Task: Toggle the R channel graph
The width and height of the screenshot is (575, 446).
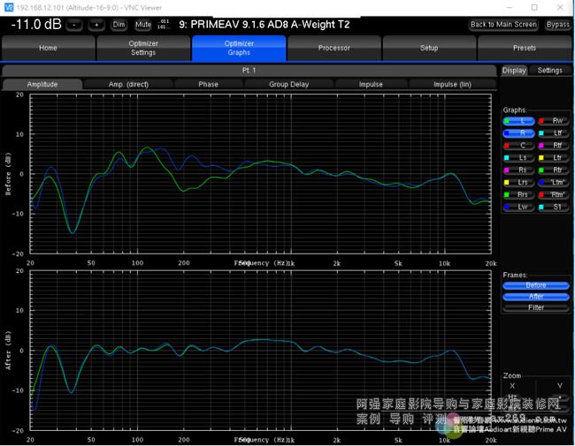Action: (x=518, y=132)
